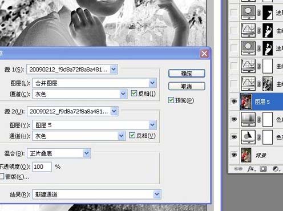
Task: Select the selective color adjustment layer icon at top
Action: 248,13
